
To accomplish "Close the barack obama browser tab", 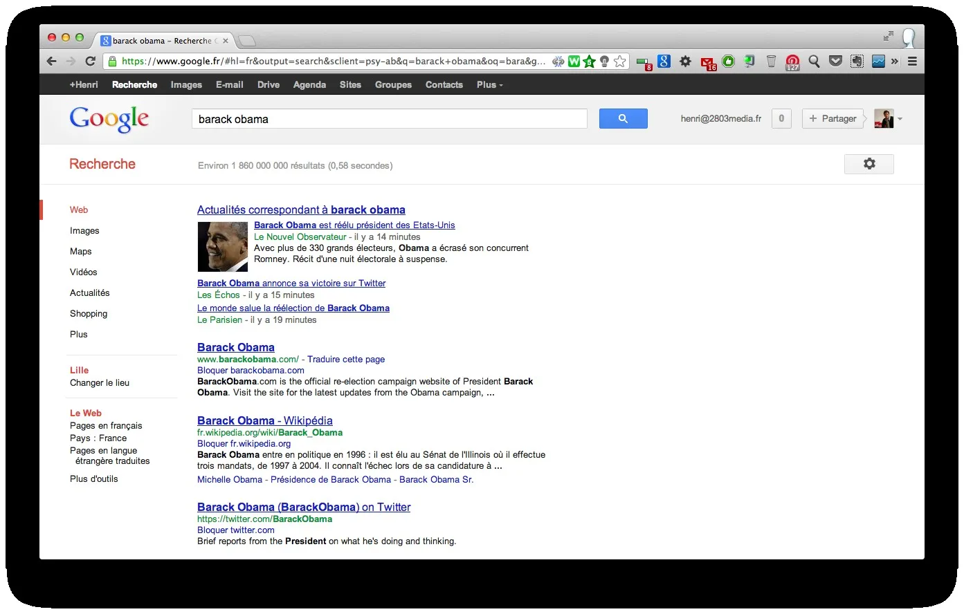I will 226,41.
